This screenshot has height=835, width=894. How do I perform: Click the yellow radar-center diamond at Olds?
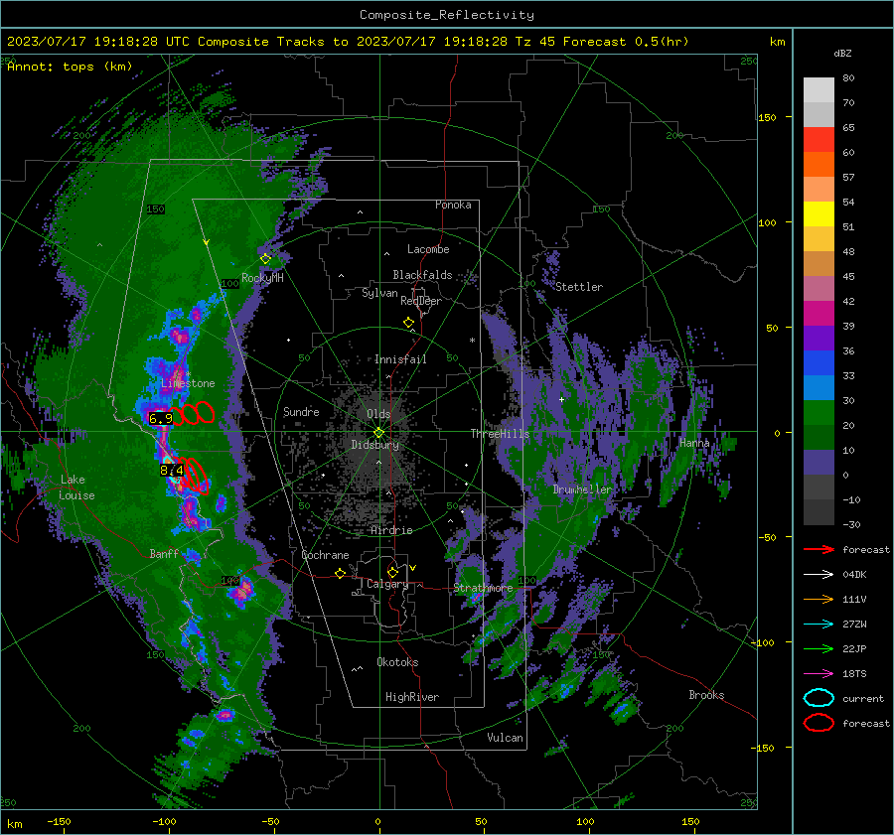click(378, 433)
